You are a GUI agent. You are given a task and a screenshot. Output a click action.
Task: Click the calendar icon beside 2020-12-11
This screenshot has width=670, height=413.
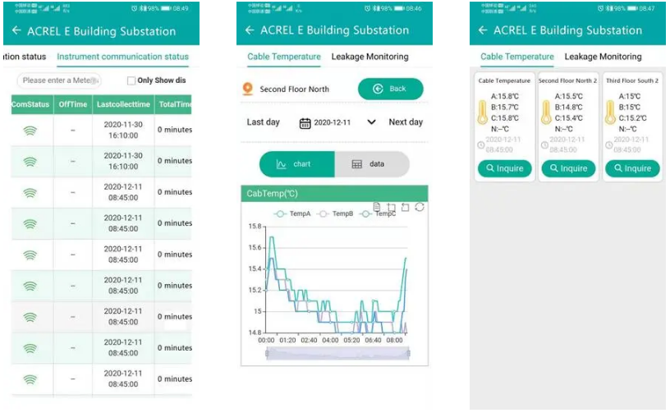click(305, 122)
